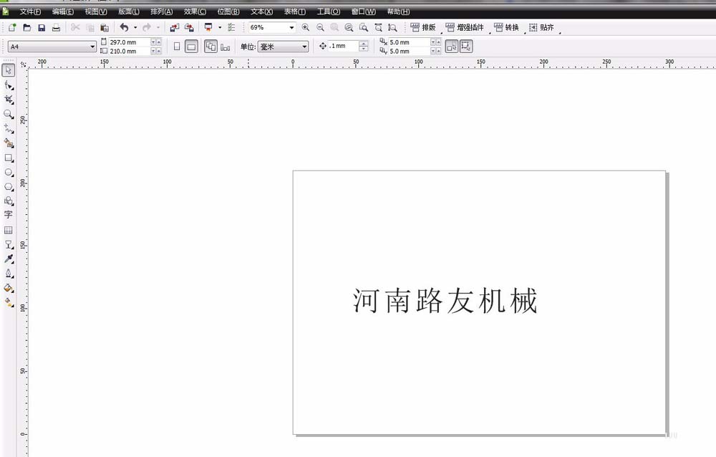Open the 文件(F) menu
This screenshot has width=716, height=457.
click(x=30, y=11)
